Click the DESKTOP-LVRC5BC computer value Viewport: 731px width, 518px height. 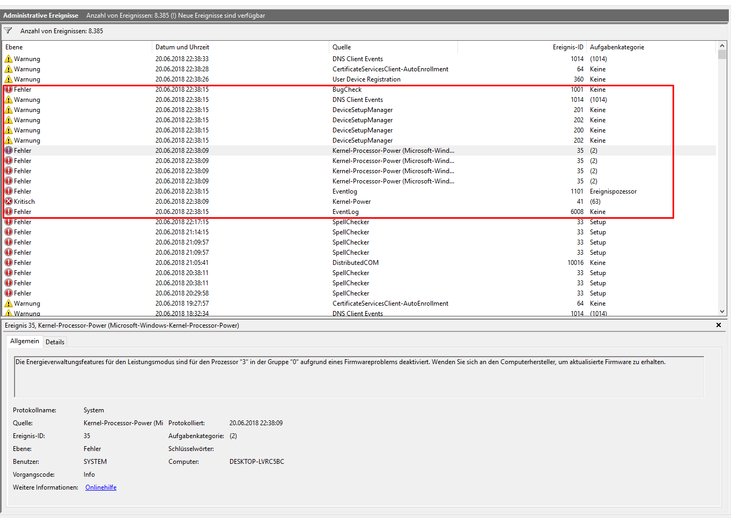coord(257,462)
